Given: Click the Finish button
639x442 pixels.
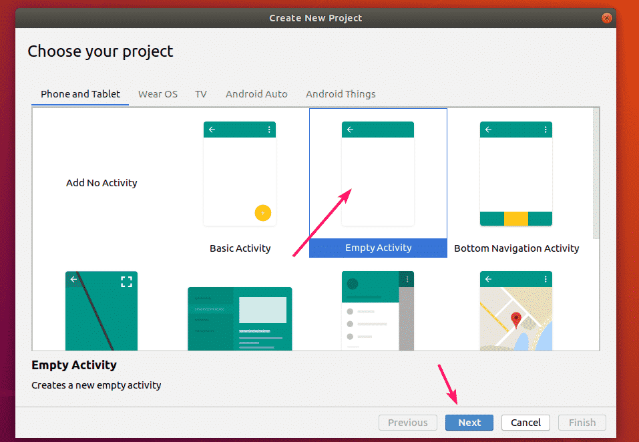Looking at the screenshot, I should point(582,423).
